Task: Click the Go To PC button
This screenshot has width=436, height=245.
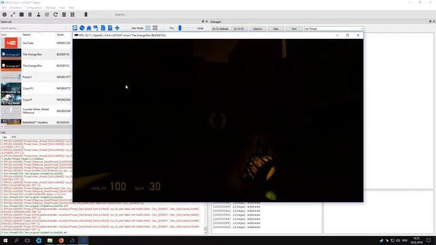Action: pos(239,29)
